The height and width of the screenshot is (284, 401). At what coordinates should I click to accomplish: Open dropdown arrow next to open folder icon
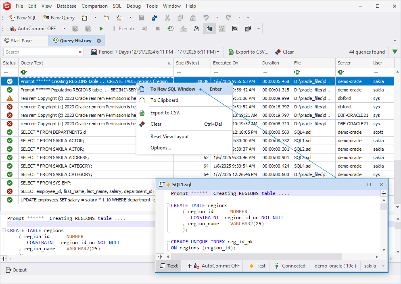[130, 18]
